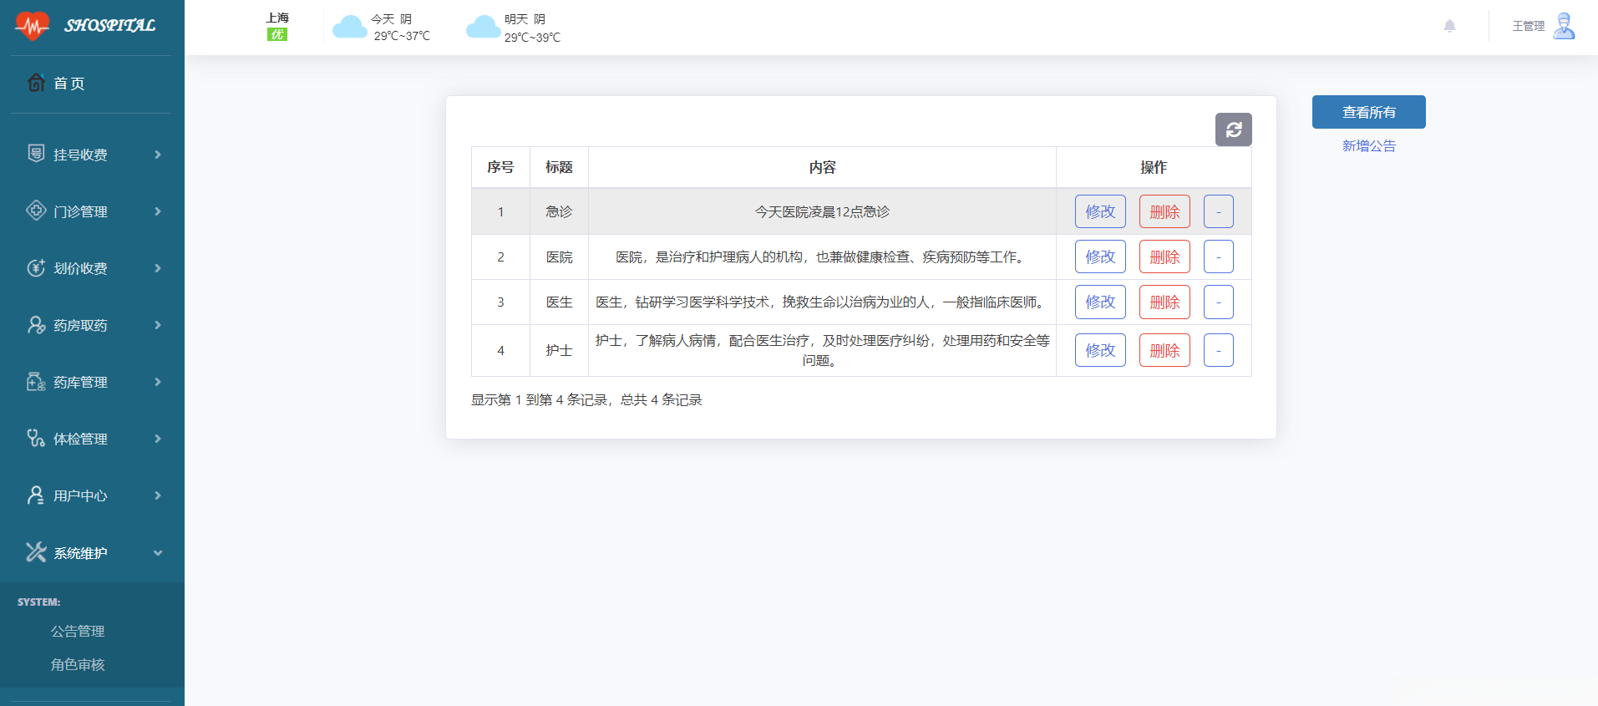The width and height of the screenshot is (1598, 706).
Task: Click 修改 for the 护士 row
Action: click(1100, 350)
